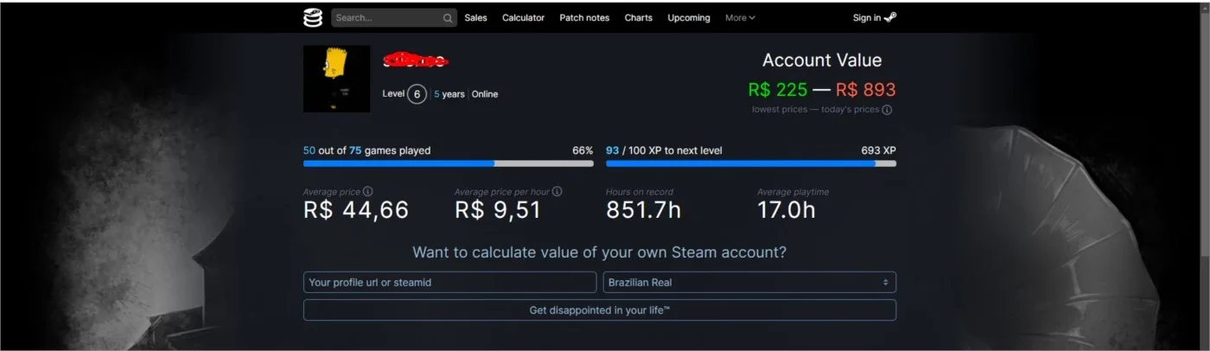
Task: Click the games played progress bar
Action: (x=449, y=163)
